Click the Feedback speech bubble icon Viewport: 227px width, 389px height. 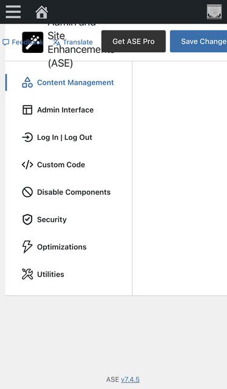pos(5,42)
